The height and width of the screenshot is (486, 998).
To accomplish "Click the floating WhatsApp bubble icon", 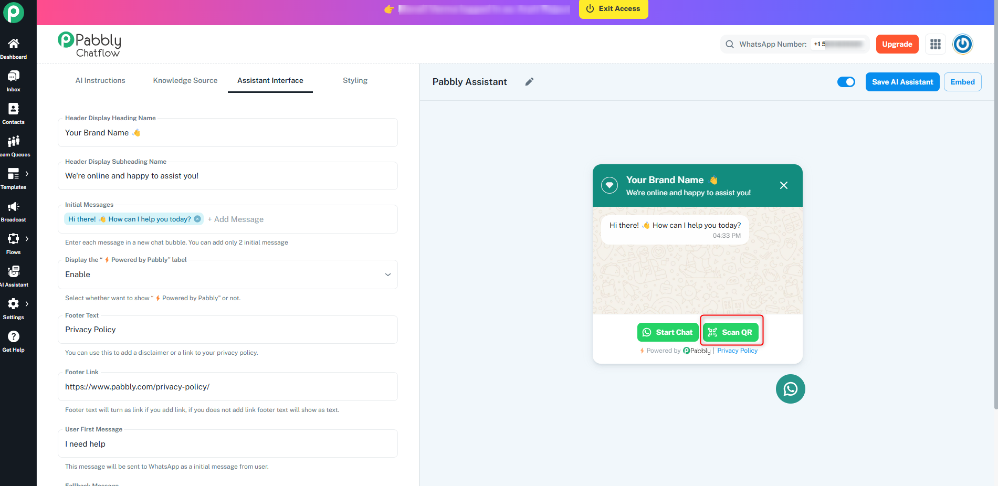I will 791,389.
